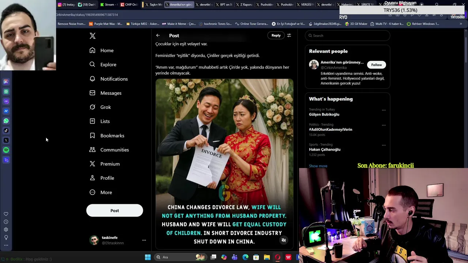This screenshot has width=468, height=263.
Task: Open Spotify in Opera sidebar
Action: (x=6, y=150)
